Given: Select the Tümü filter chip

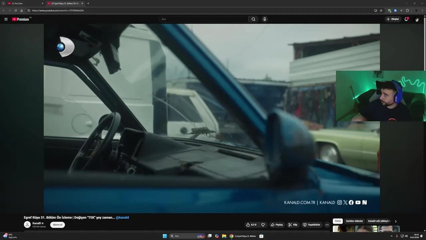Looking at the screenshot, I should pos(338,221).
